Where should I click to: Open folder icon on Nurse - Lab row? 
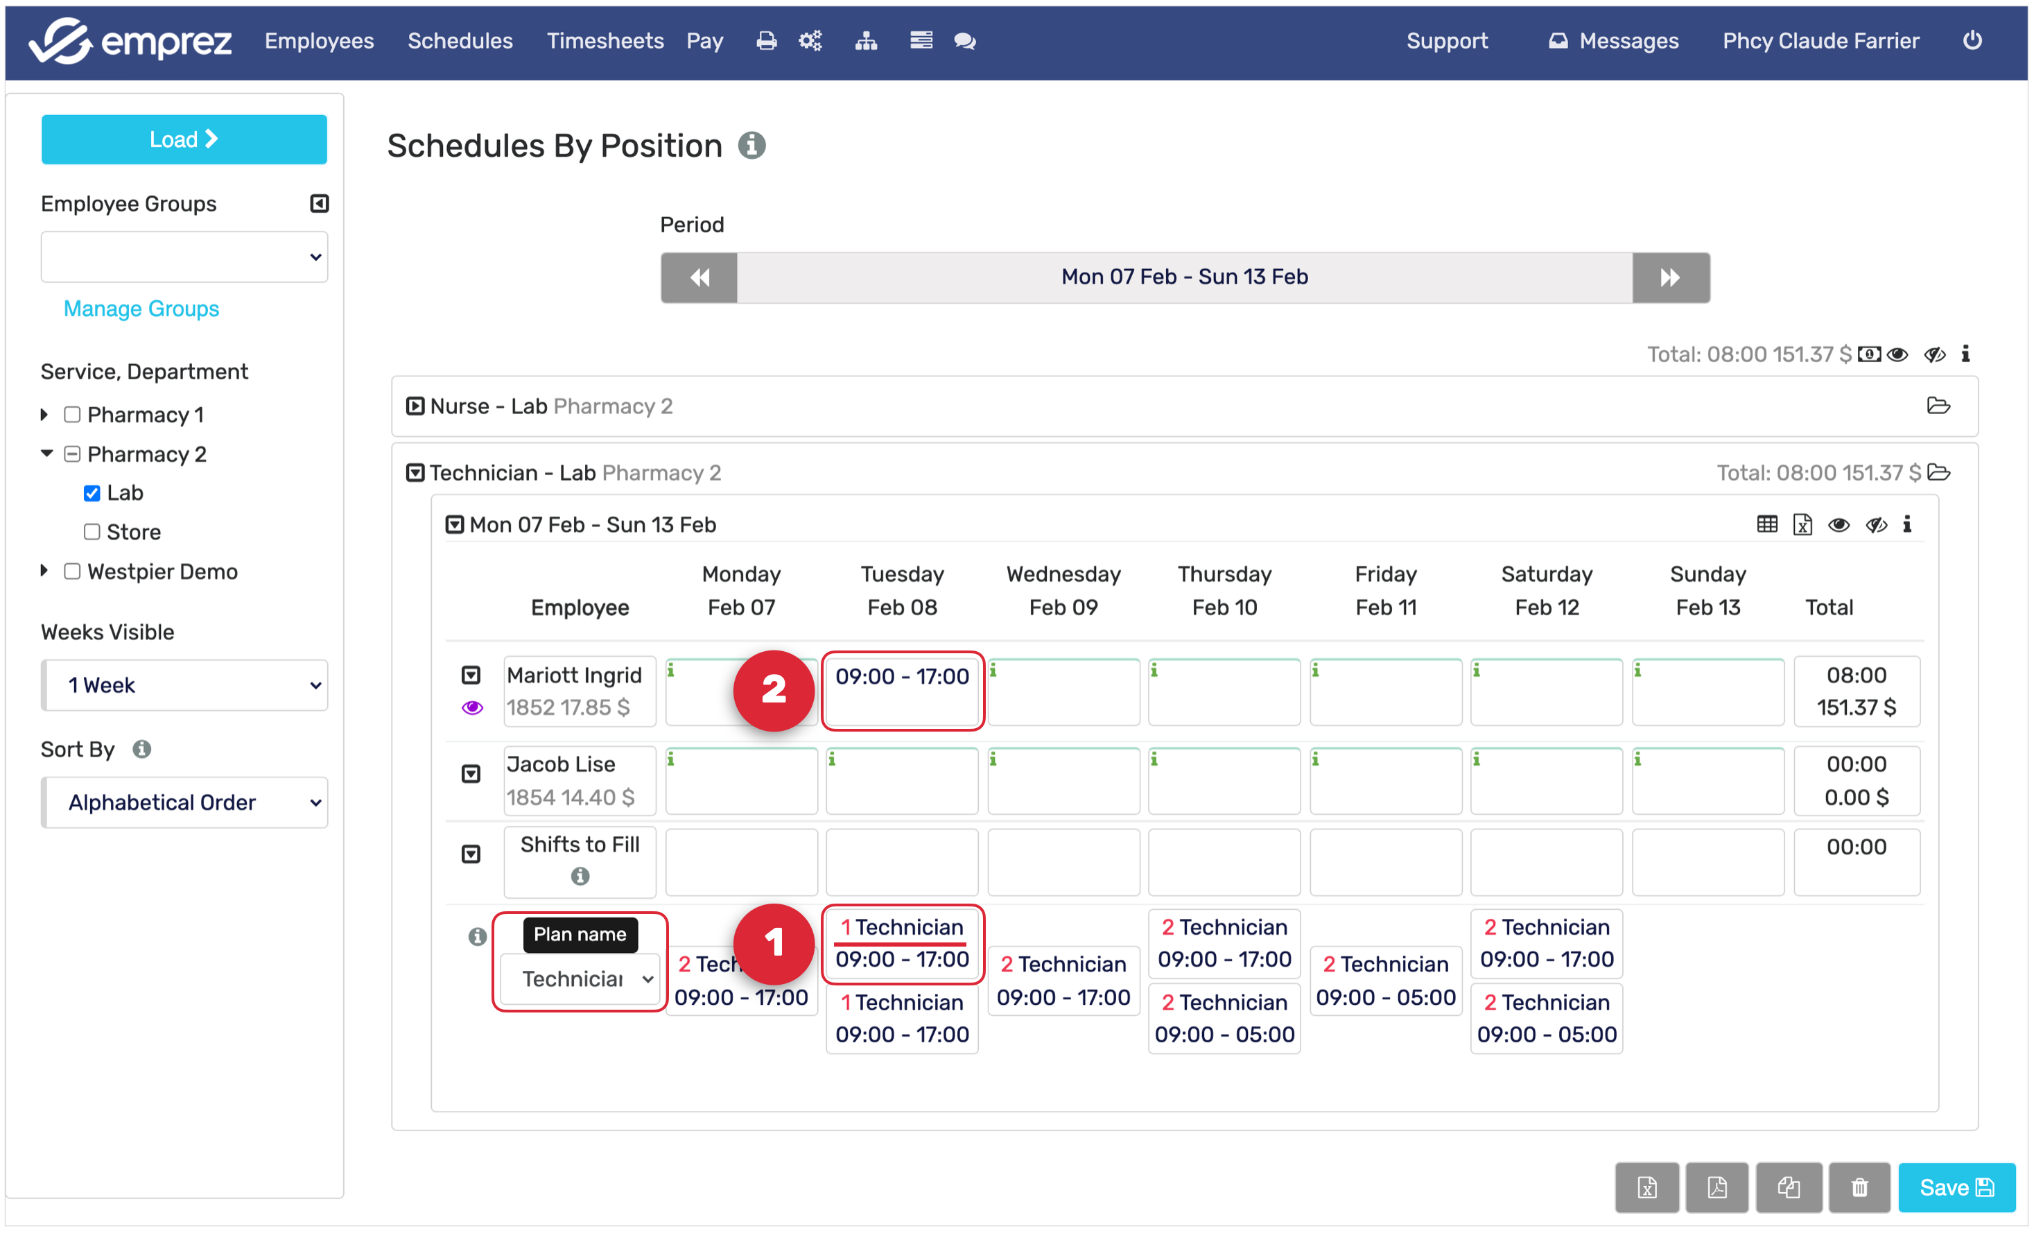coord(1938,406)
